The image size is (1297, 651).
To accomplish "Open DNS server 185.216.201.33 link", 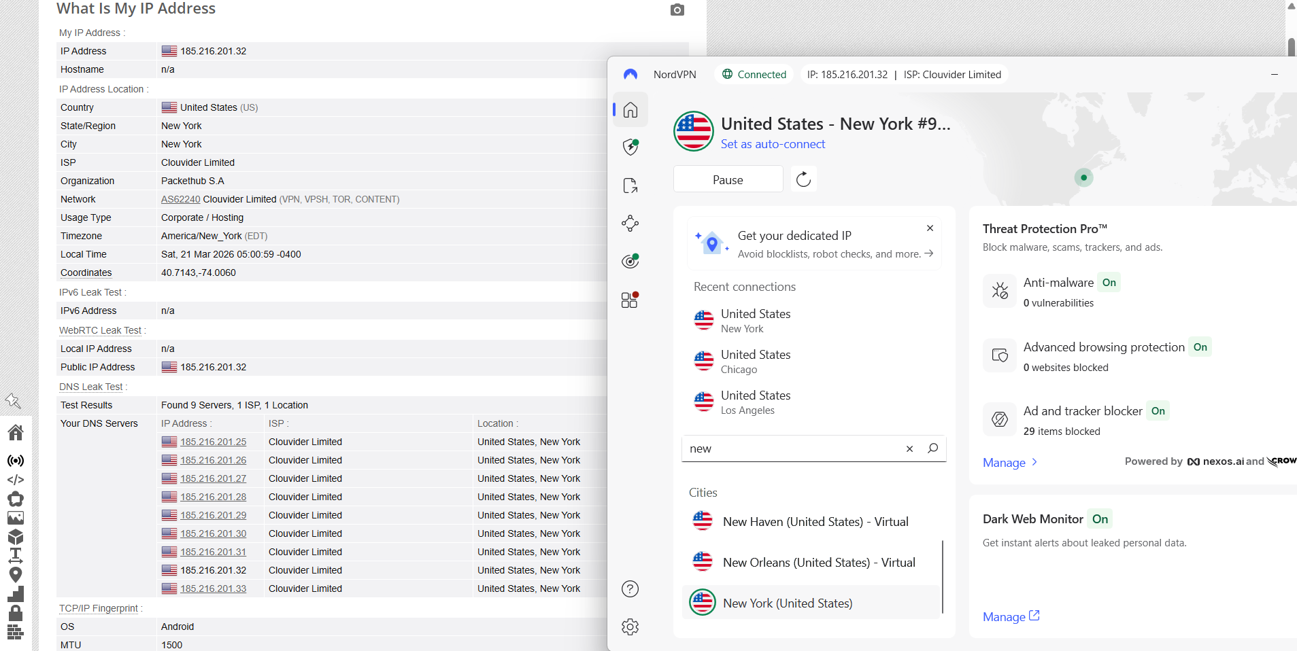I will 213,588.
